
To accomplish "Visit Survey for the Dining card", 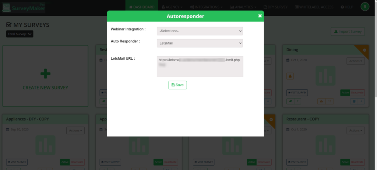I will 297,93.
